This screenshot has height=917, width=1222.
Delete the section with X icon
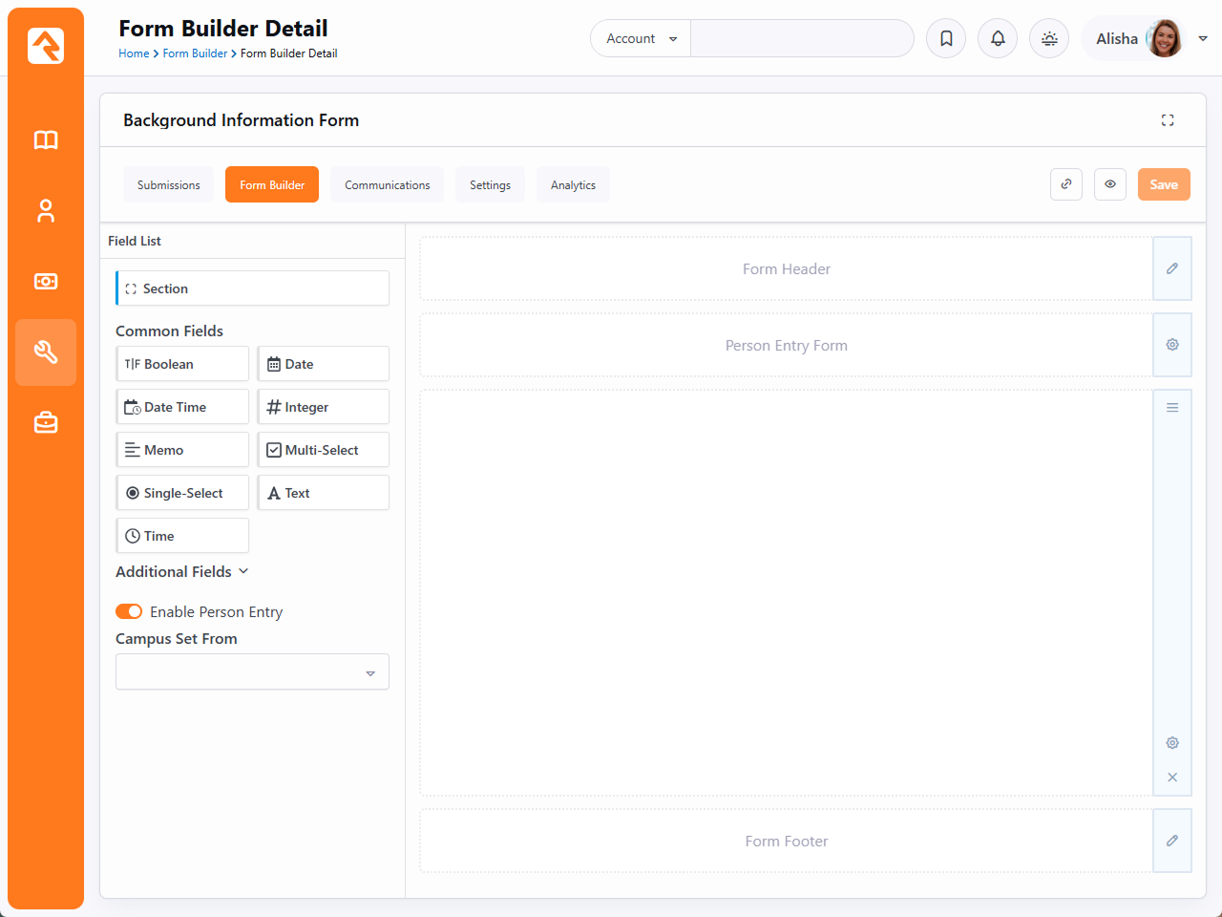coord(1172,778)
